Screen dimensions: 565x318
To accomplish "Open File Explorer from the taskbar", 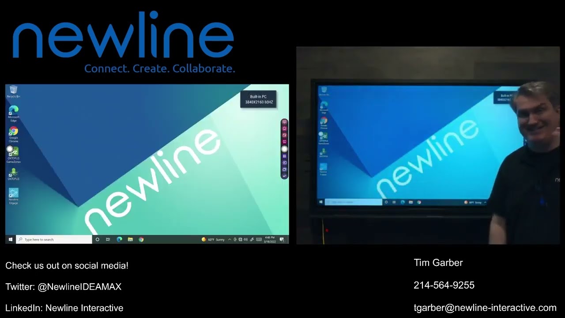I will tap(130, 239).
